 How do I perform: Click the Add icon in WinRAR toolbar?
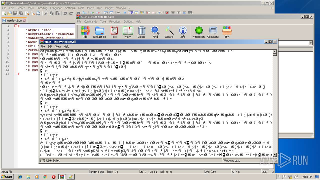[x=85, y=32]
